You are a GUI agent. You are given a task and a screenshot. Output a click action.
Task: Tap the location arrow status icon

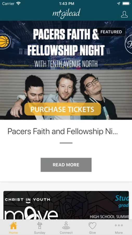tap(118, 3)
